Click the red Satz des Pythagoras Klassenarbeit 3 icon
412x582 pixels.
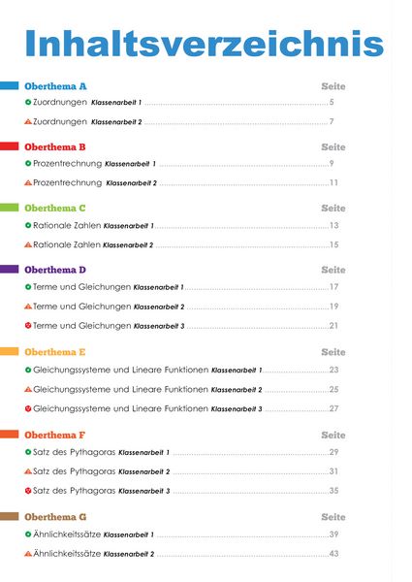[x=28, y=491]
